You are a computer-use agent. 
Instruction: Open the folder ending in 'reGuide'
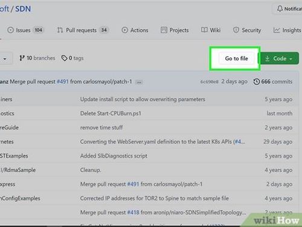pos(9,128)
